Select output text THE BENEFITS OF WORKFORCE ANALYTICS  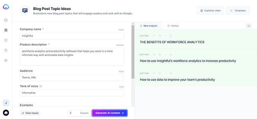click(x=172, y=42)
